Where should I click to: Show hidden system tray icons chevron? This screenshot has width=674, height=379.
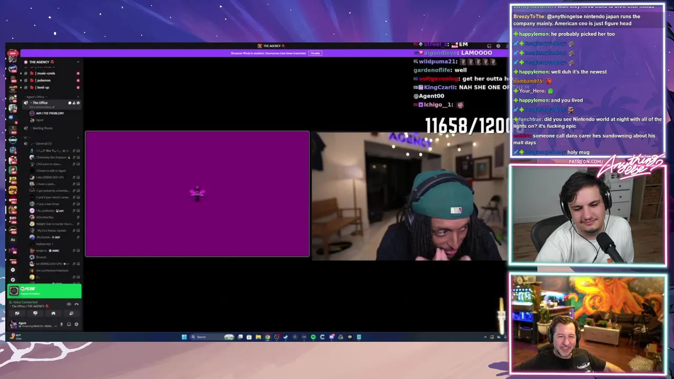tap(485, 337)
